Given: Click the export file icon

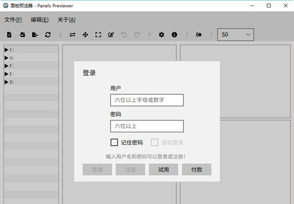Looking at the screenshot, I should click(35, 35).
